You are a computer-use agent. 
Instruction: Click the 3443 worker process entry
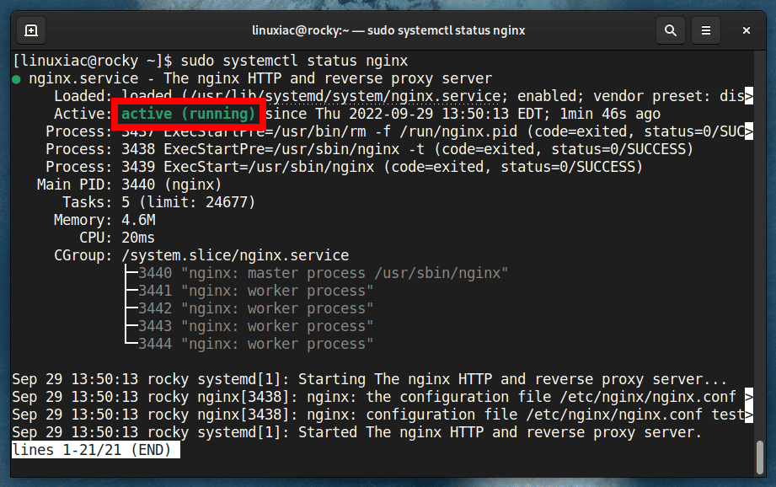pyautogui.click(x=256, y=326)
